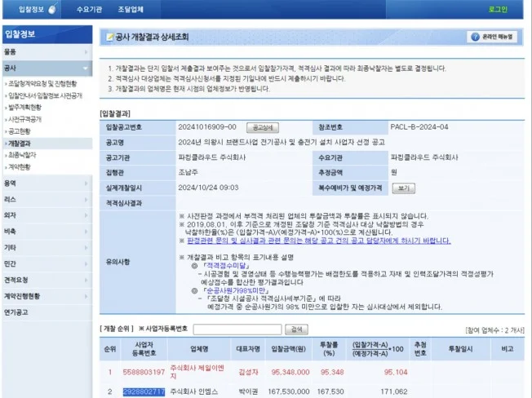This screenshot has height=398, width=532.
Task: Click highlighted business number 2928802717
Action: [x=144, y=391]
